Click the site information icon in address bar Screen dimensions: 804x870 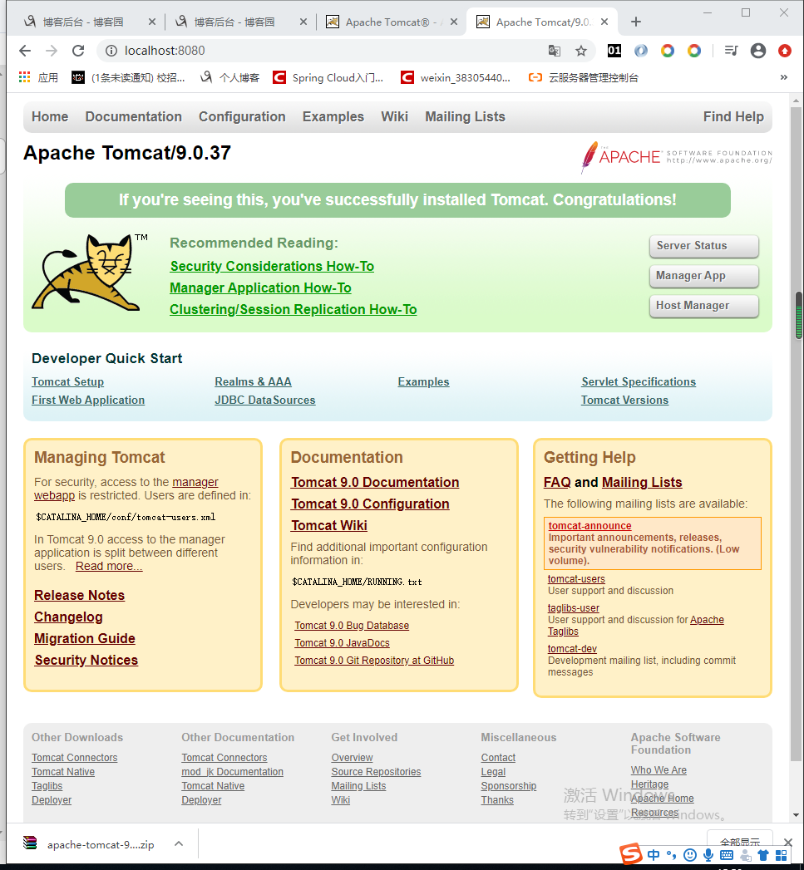click(111, 51)
